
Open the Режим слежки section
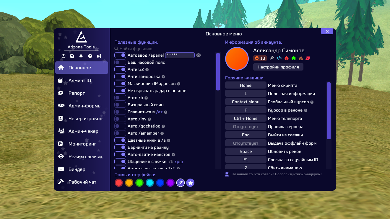pyautogui.click(x=82, y=156)
